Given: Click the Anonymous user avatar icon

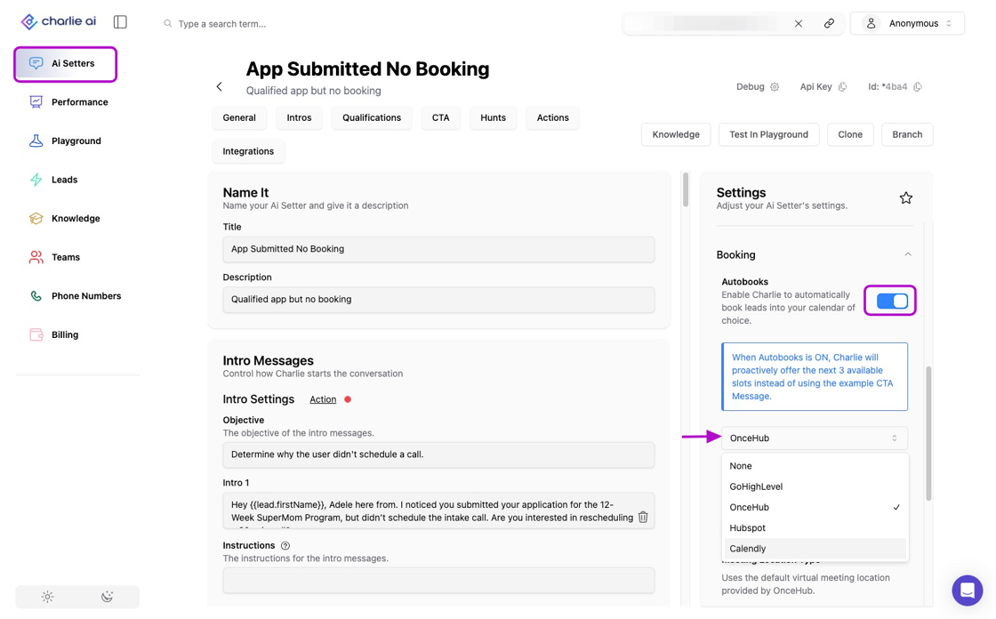Looking at the screenshot, I should pyautogui.click(x=871, y=23).
